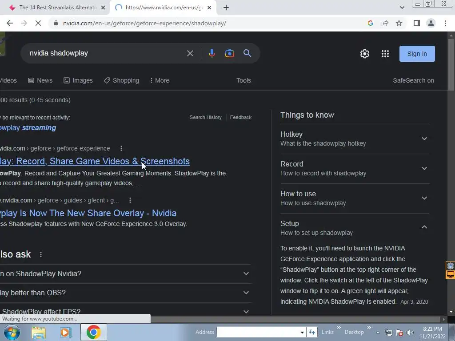Open the Google icon in address bar
The image size is (455, 341).
[x=370, y=23]
